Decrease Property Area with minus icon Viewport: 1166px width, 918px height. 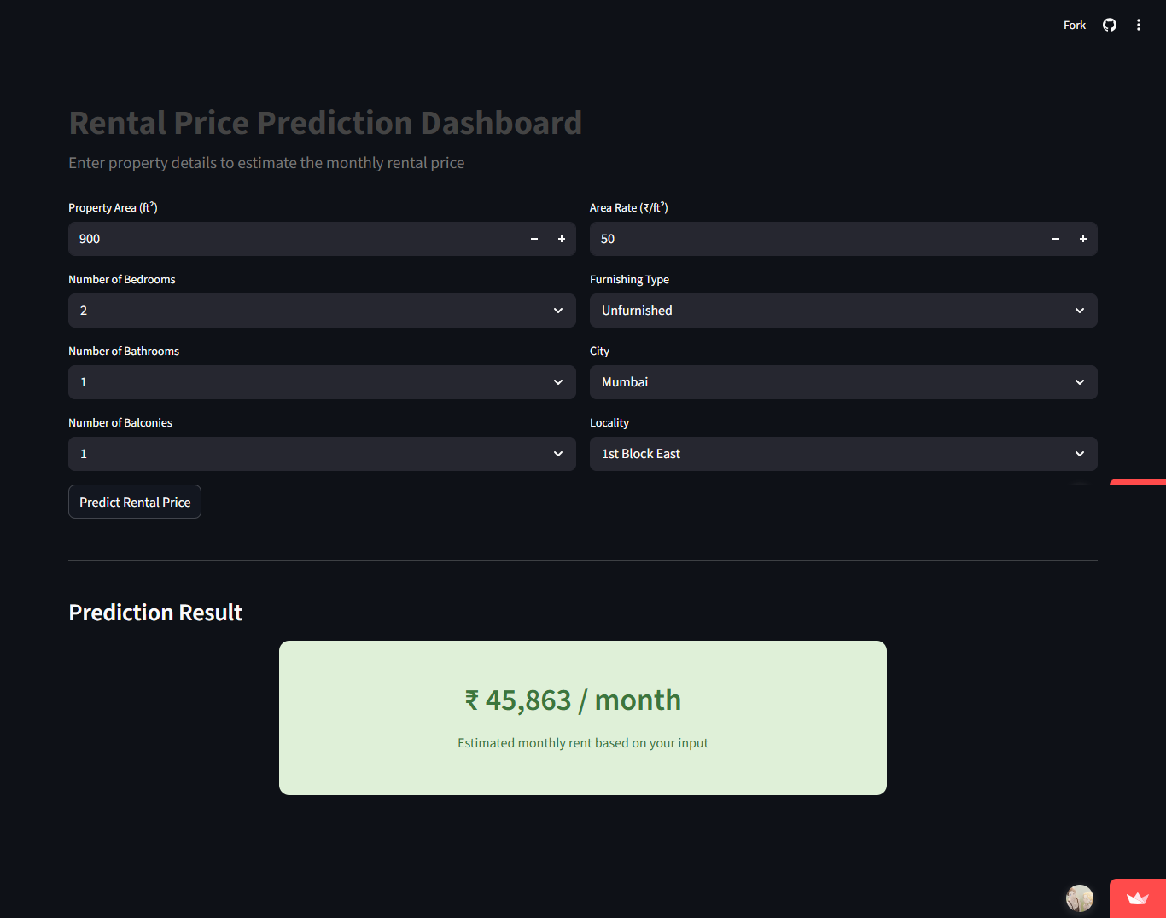click(534, 239)
